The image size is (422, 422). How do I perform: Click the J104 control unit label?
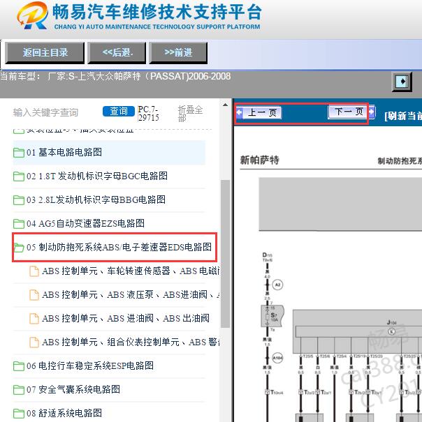(x=391, y=322)
